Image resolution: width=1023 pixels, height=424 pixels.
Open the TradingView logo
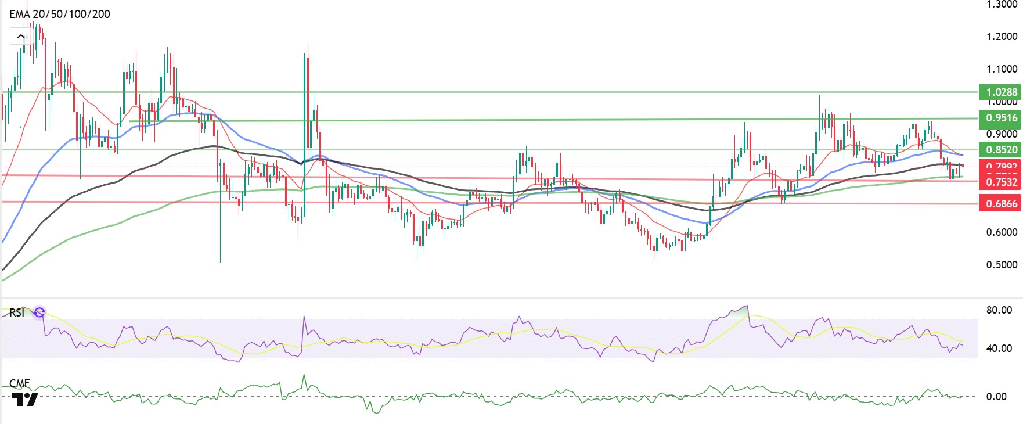pos(25,399)
